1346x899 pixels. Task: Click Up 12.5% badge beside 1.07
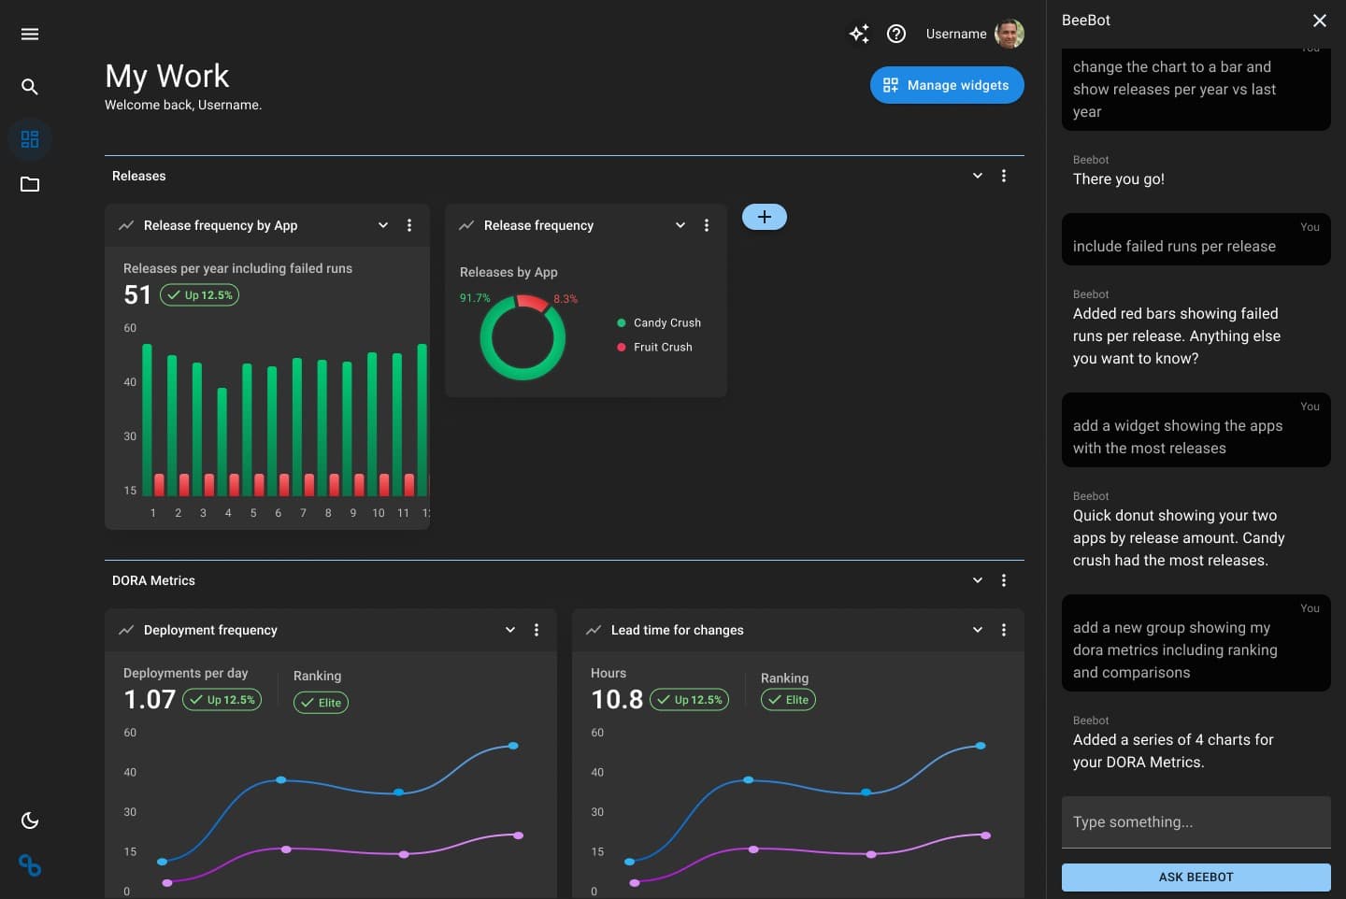click(222, 700)
